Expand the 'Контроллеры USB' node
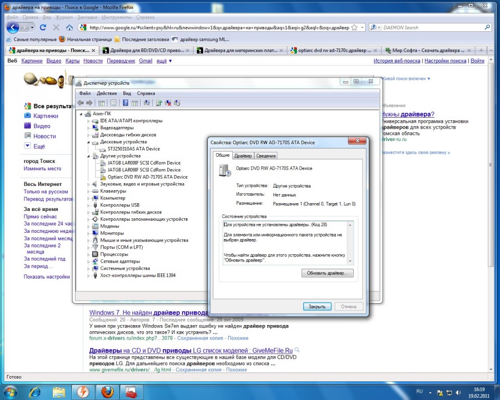Viewport: 500px width, 400px height. 89,205
